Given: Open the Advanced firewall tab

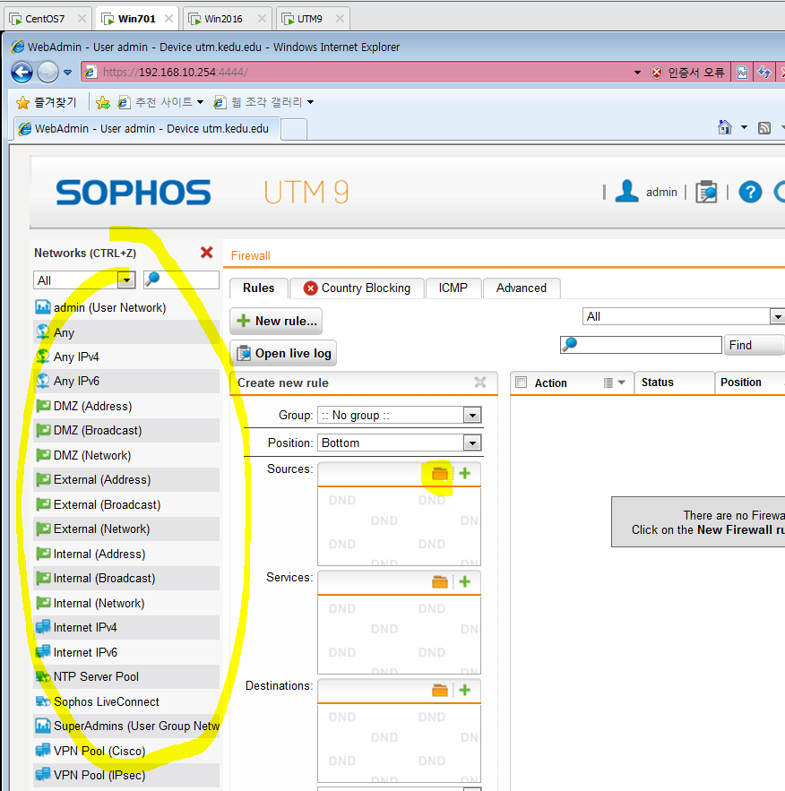Looking at the screenshot, I should tap(522, 288).
